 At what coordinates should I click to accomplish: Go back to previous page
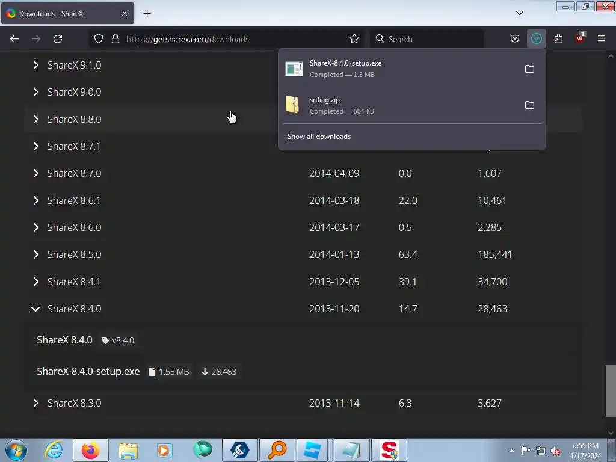click(14, 39)
